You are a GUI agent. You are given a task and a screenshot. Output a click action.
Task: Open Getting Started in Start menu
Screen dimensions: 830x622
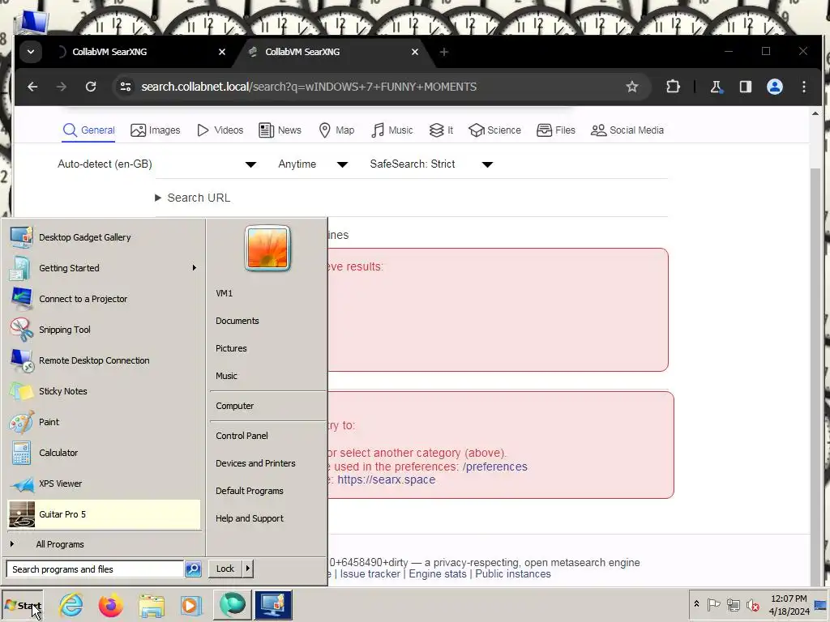point(105,268)
